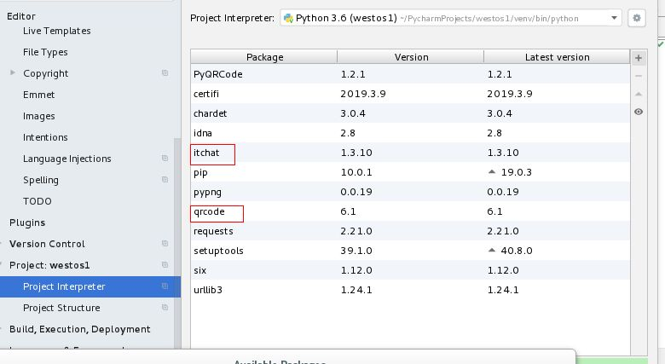This screenshot has width=665, height=364.
Task: Click the remove package minus icon
Action: pos(639,76)
